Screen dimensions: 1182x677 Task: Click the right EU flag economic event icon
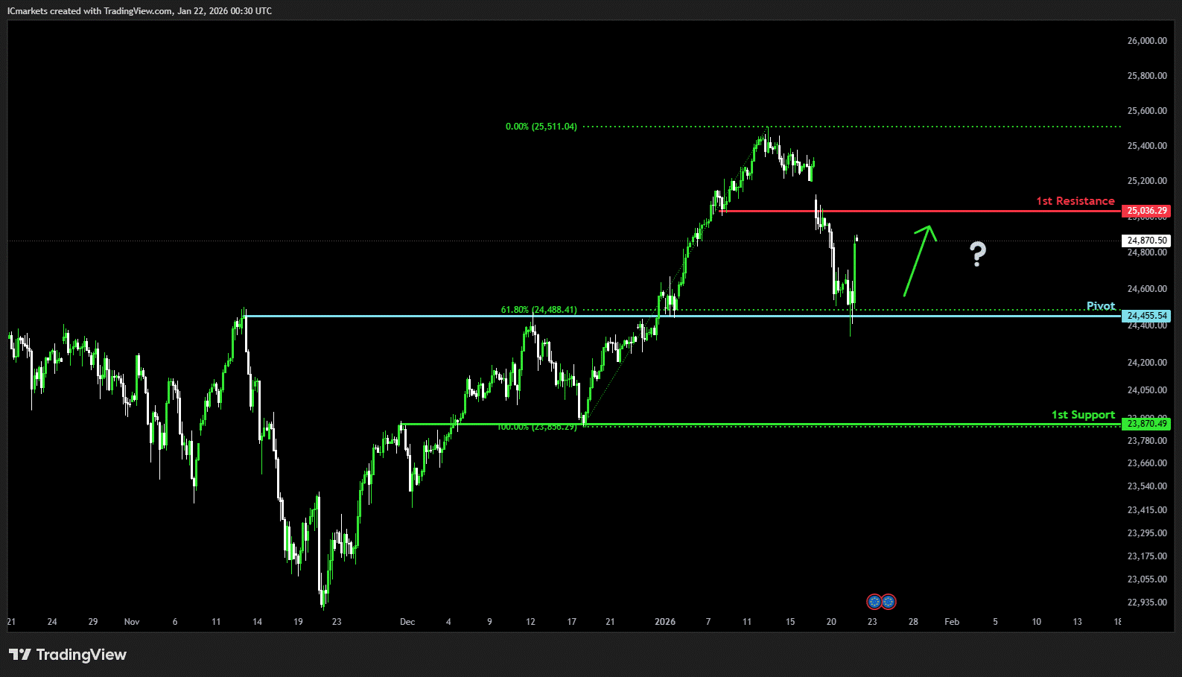pos(889,601)
